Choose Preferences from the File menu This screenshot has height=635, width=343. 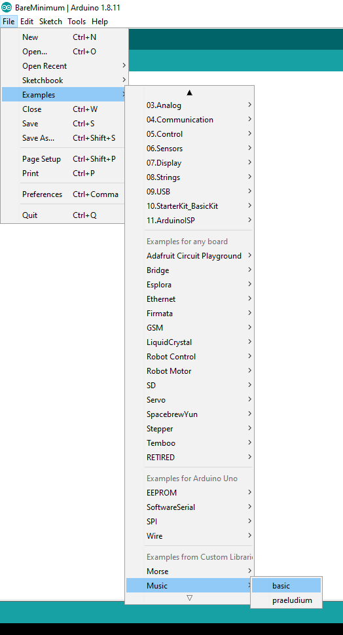click(x=65, y=194)
